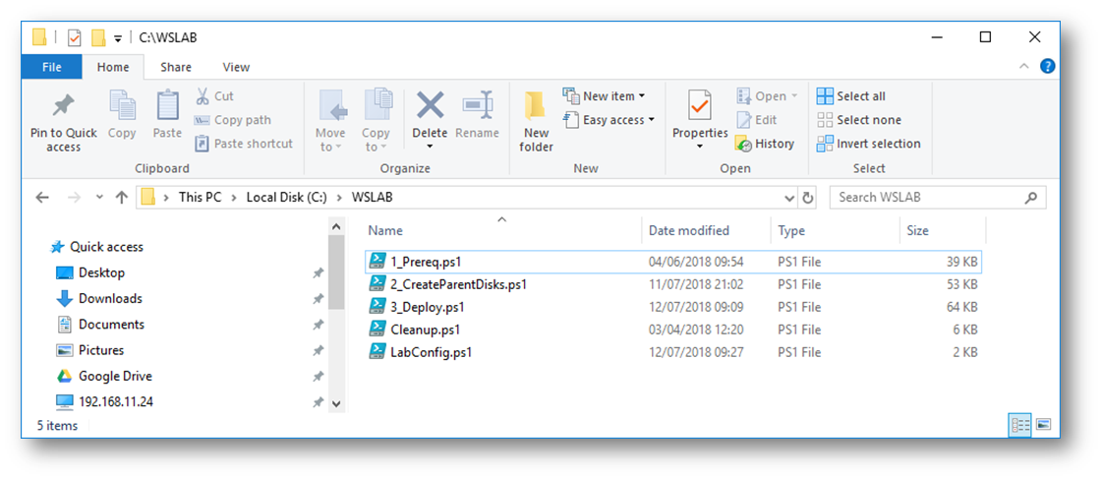Expand the address bar history dropdown
The width and height of the screenshot is (1102, 480).
coord(790,198)
